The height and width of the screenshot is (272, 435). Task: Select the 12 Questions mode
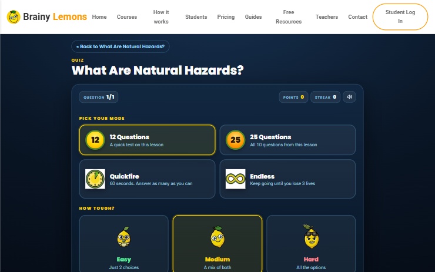click(x=148, y=140)
